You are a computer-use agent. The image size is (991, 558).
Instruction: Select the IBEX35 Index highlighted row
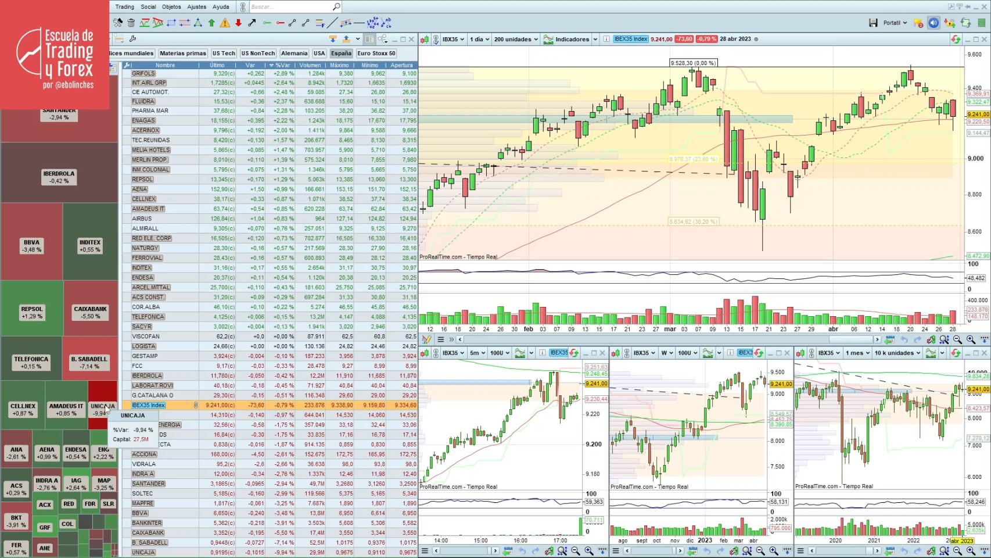coord(270,405)
